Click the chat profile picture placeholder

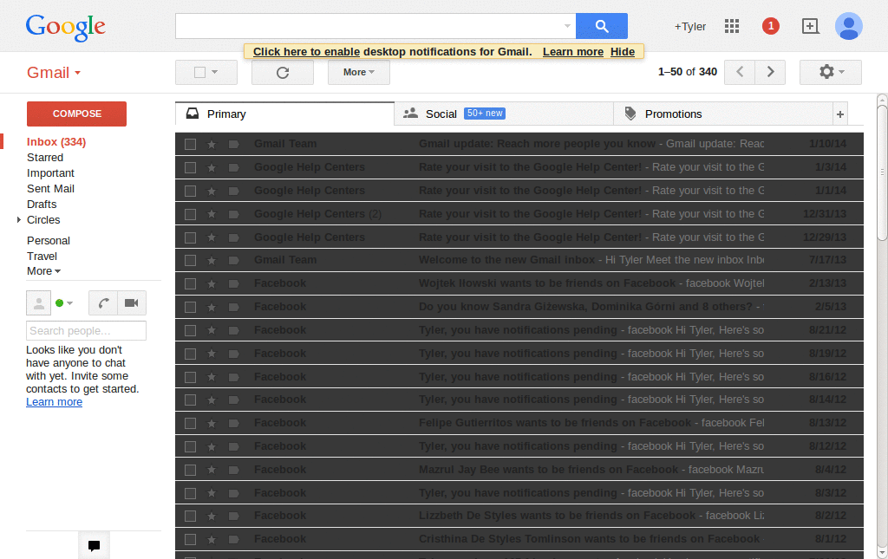pyautogui.click(x=38, y=303)
